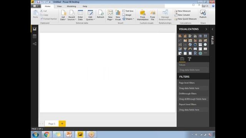Open the Shapes dropdown
Image resolution: width=246 pixels, height=138 pixels.
click(x=128, y=19)
